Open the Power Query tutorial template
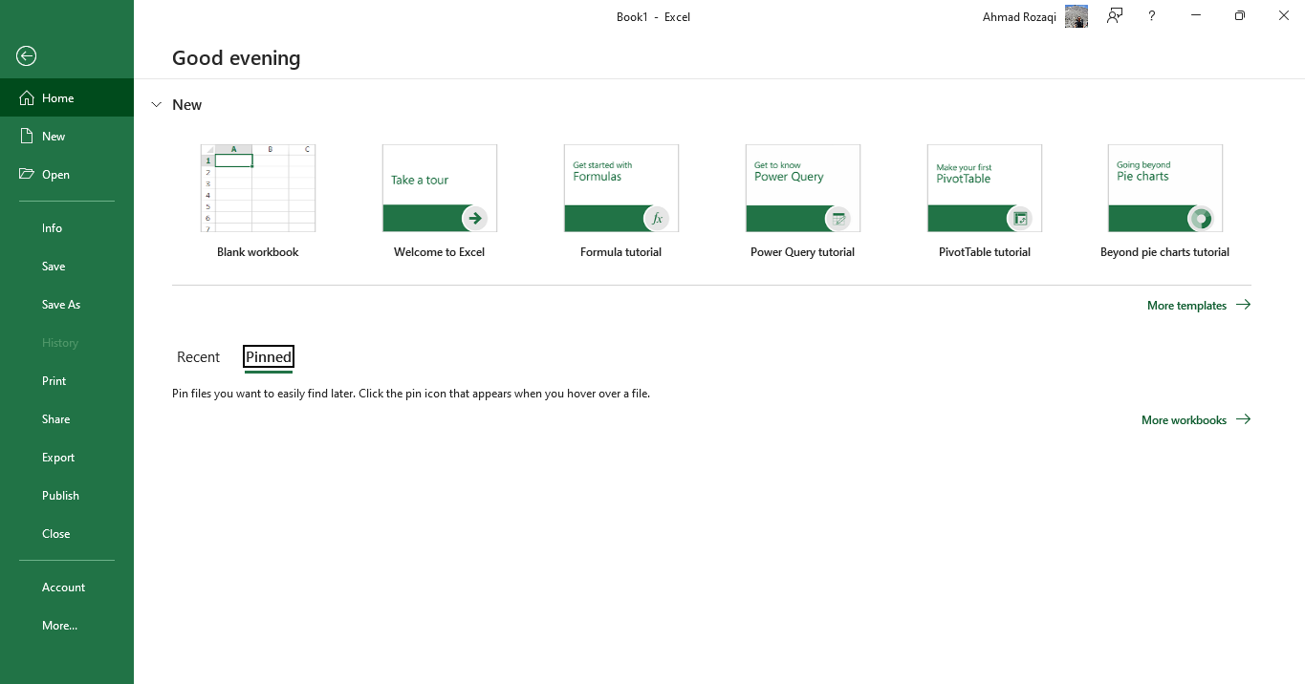 [x=803, y=202]
